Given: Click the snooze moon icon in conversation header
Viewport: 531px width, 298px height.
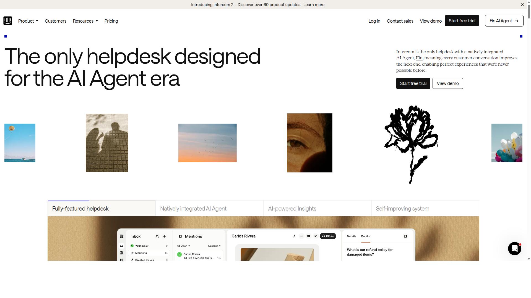Looking at the screenshot, I should pyautogui.click(x=316, y=236).
